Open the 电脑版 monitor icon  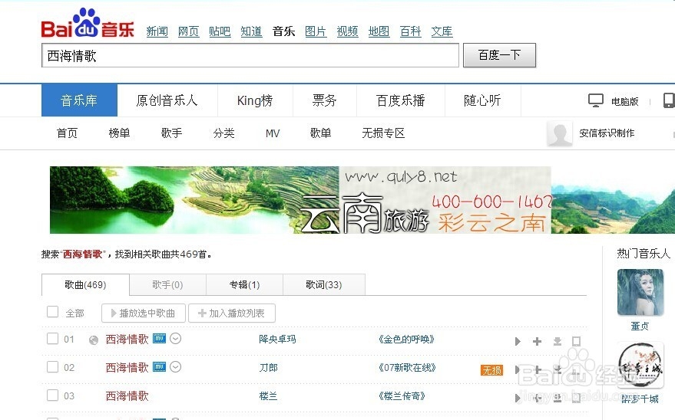click(596, 100)
